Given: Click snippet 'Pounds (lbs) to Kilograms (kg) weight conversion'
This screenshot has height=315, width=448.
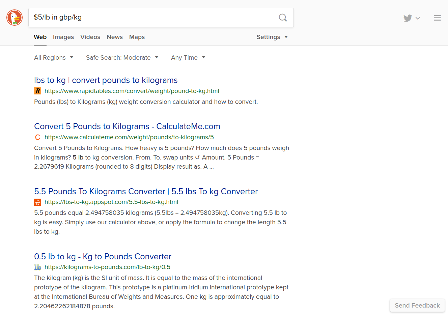Looking at the screenshot, I should point(146,102).
